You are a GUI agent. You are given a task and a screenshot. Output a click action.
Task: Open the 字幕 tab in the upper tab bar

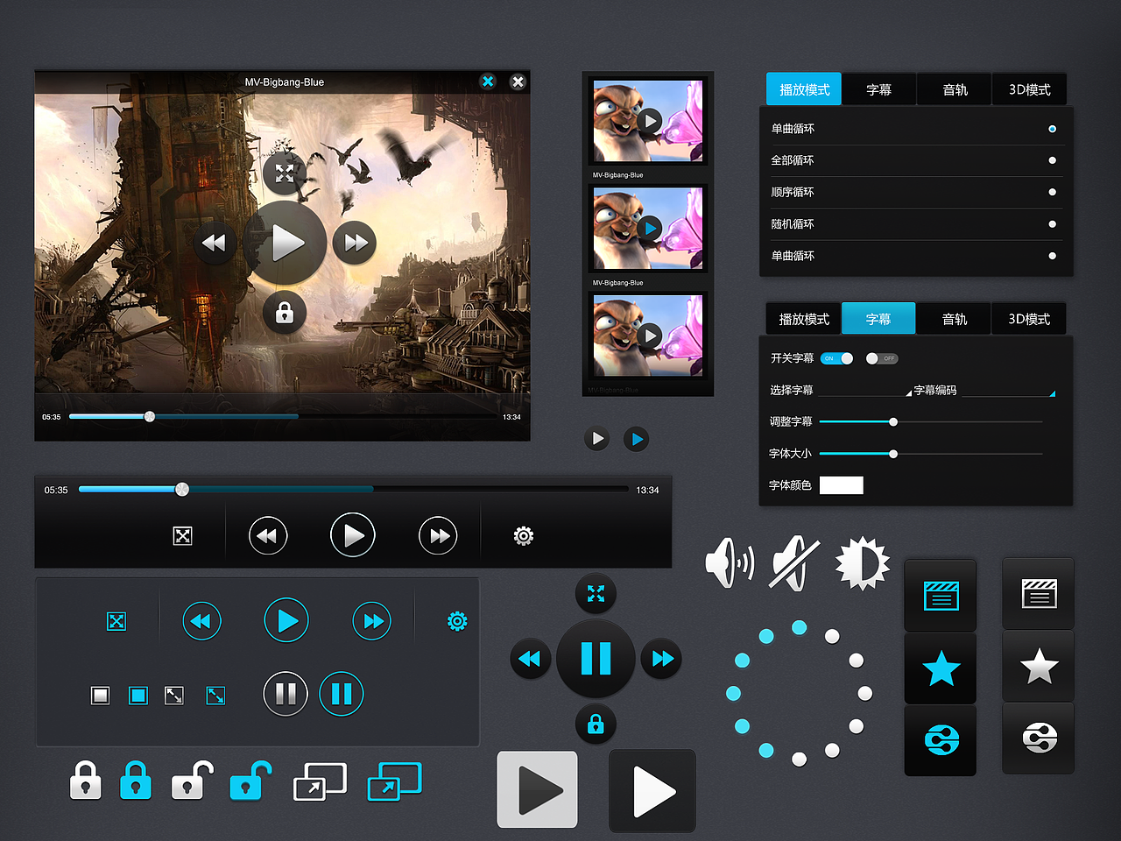coord(879,89)
